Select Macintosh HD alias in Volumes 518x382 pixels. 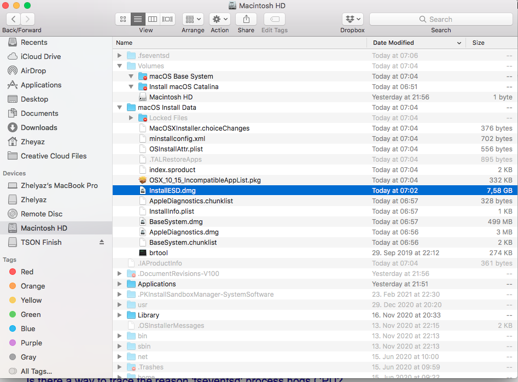coord(315,97)
